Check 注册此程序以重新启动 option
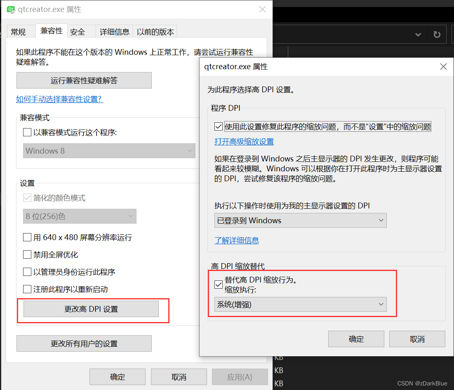Image resolution: width=454 pixels, height=390 pixels. click(x=27, y=289)
